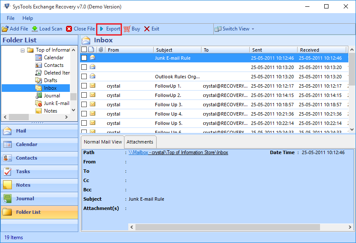Screen dimensions: 356x243
Task: Click Contacts folder icon in folder tree
Action: (39, 65)
